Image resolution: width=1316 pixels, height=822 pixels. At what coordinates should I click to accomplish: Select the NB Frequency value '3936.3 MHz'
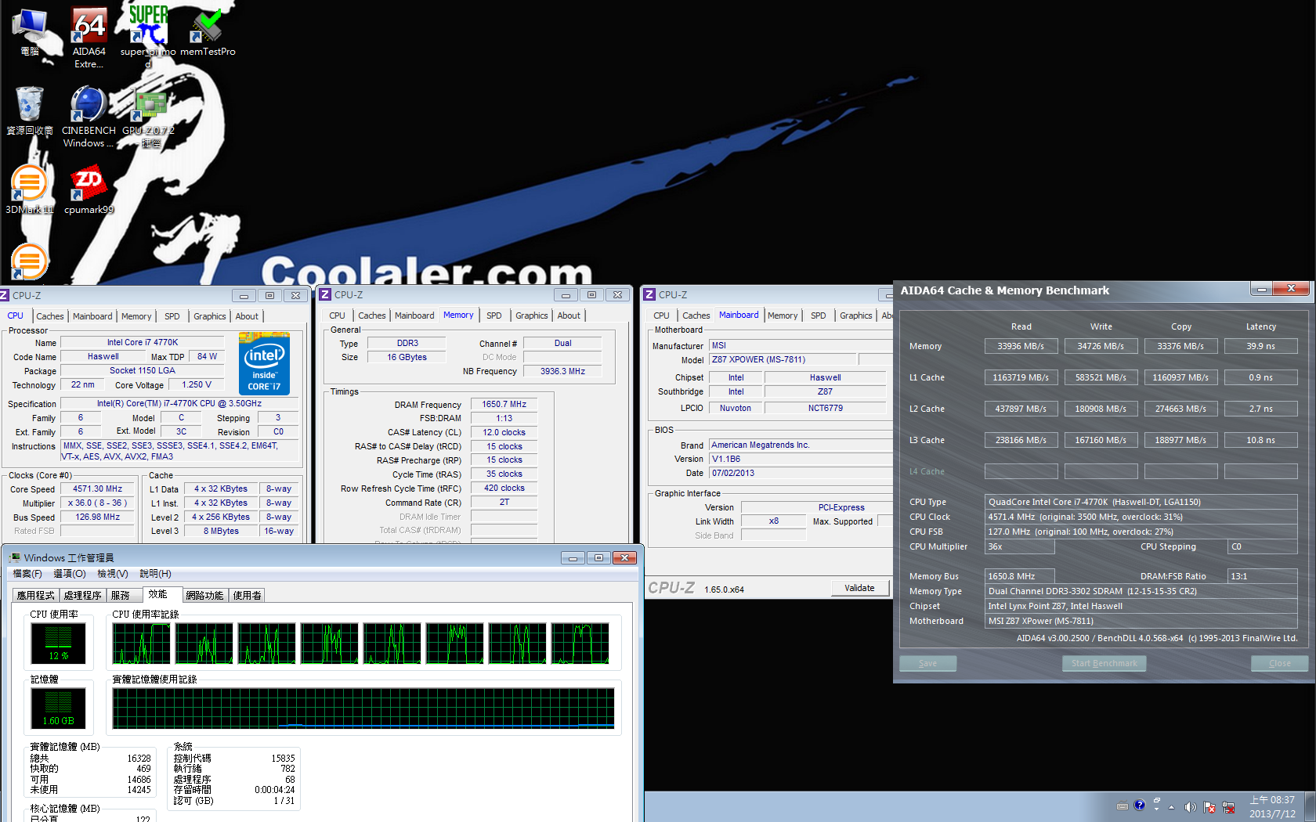point(562,371)
